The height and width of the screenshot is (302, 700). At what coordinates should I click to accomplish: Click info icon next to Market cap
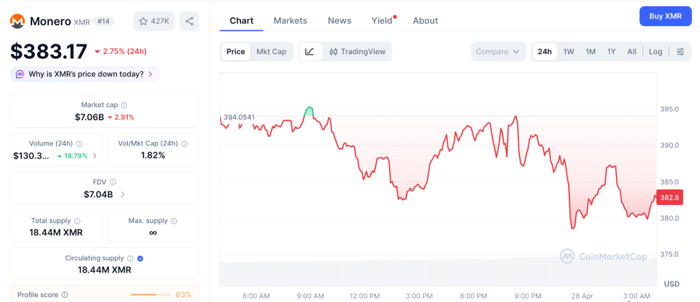[x=124, y=105]
